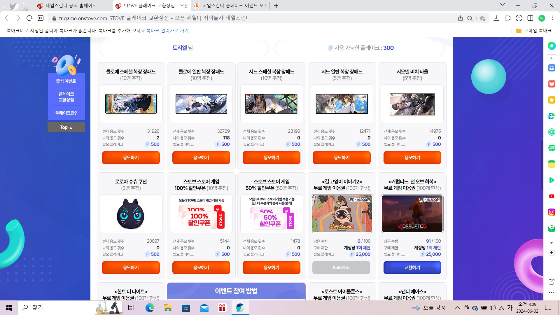Reload the page with the refresh icon
Viewport: 560px width, 315px height.
coord(29,18)
